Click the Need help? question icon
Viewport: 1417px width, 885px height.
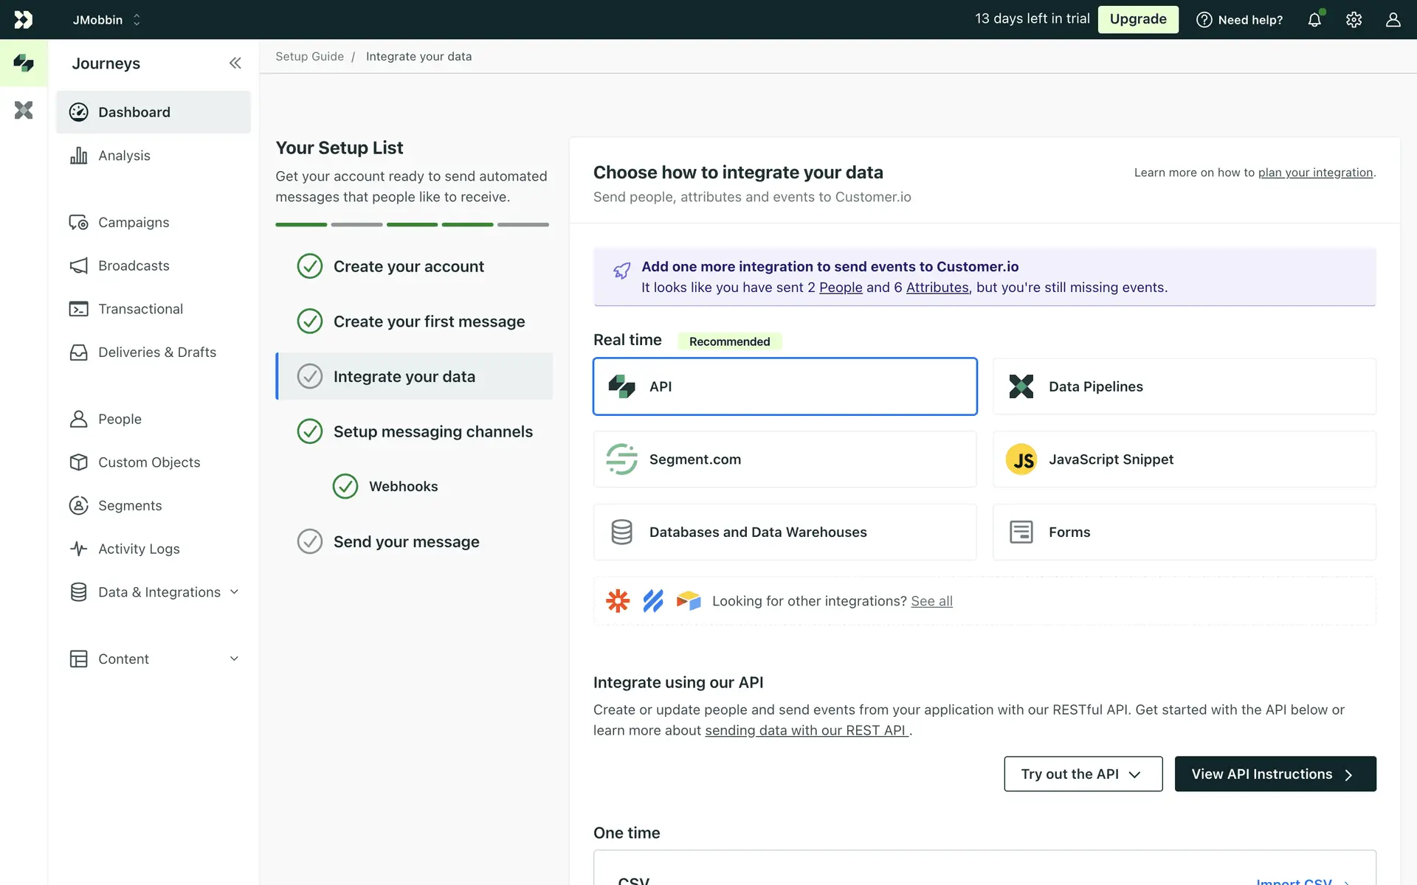[1204, 20]
